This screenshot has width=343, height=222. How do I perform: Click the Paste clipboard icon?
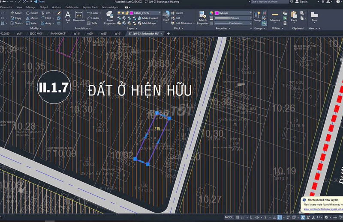[294, 16]
